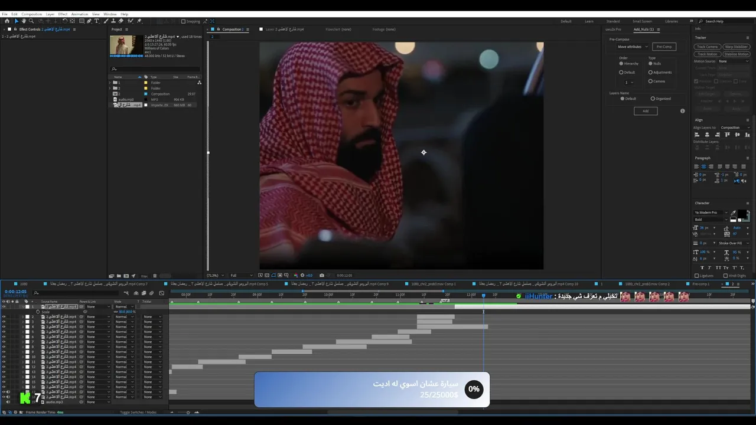This screenshot has width=756, height=425.
Task: Switch to the Small Screen workspace
Action: (x=642, y=21)
